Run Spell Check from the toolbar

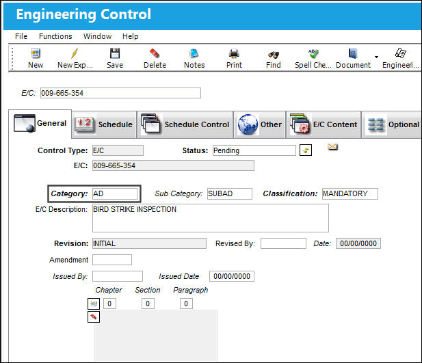313,58
